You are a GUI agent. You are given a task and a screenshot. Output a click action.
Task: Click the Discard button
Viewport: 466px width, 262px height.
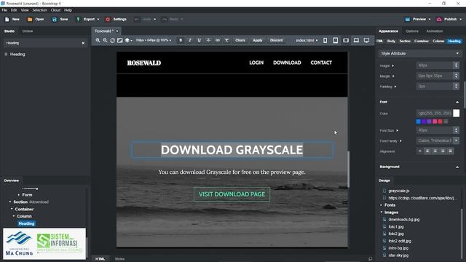[277, 41]
